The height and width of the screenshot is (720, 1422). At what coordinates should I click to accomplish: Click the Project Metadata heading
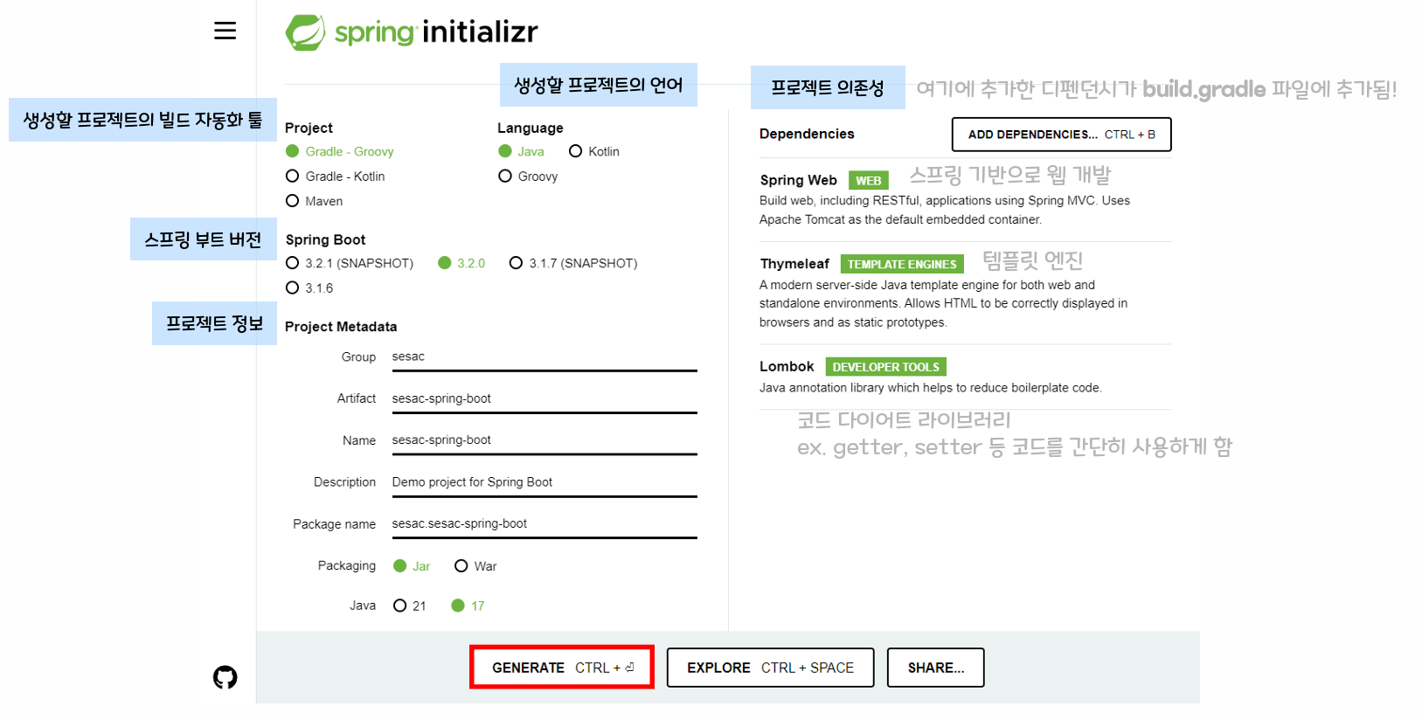341,327
